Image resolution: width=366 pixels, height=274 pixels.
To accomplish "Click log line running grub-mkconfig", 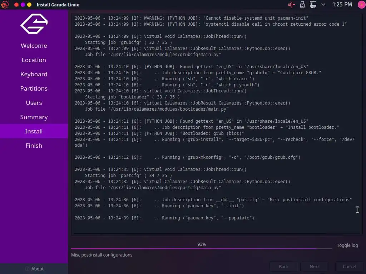I will pyautogui.click(x=187, y=157).
